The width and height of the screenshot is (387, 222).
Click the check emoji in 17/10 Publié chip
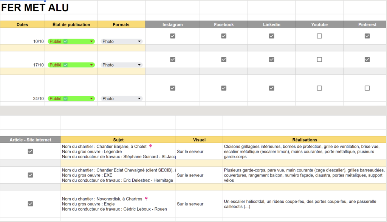tap(65, 65)
